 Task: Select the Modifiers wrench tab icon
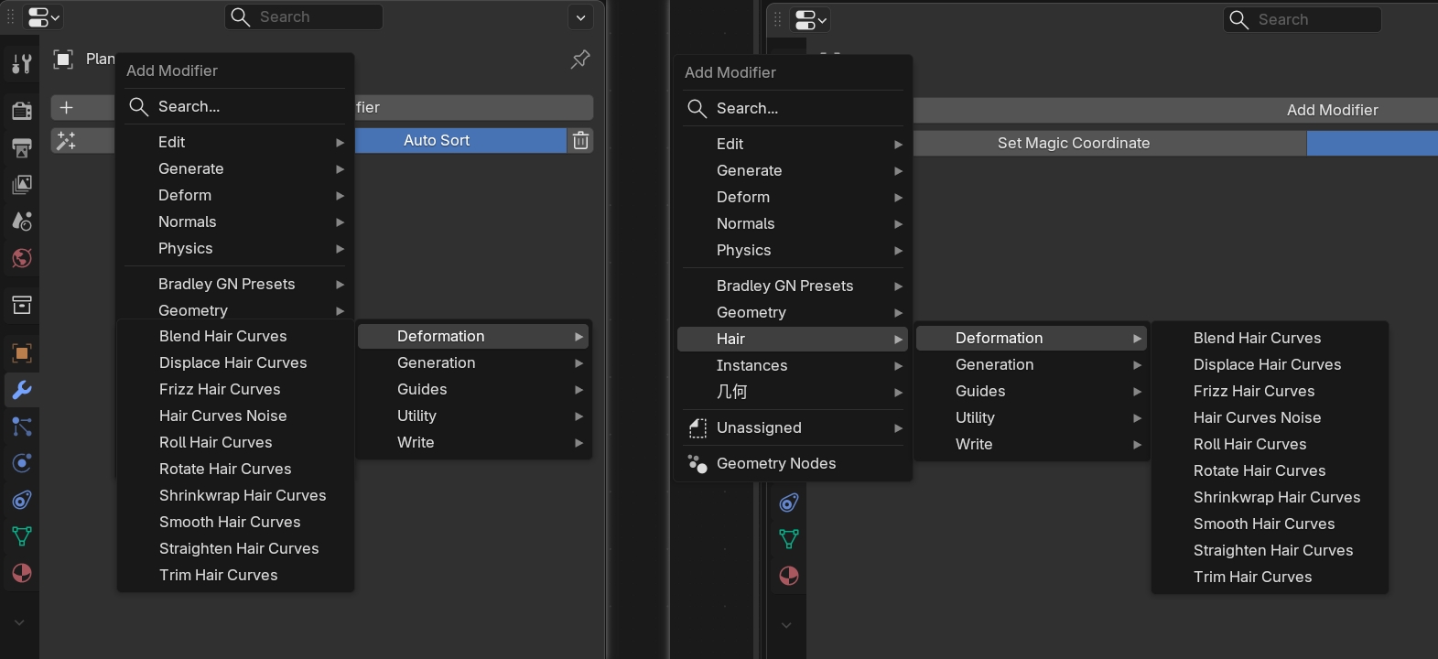click(x=21, y=390)
